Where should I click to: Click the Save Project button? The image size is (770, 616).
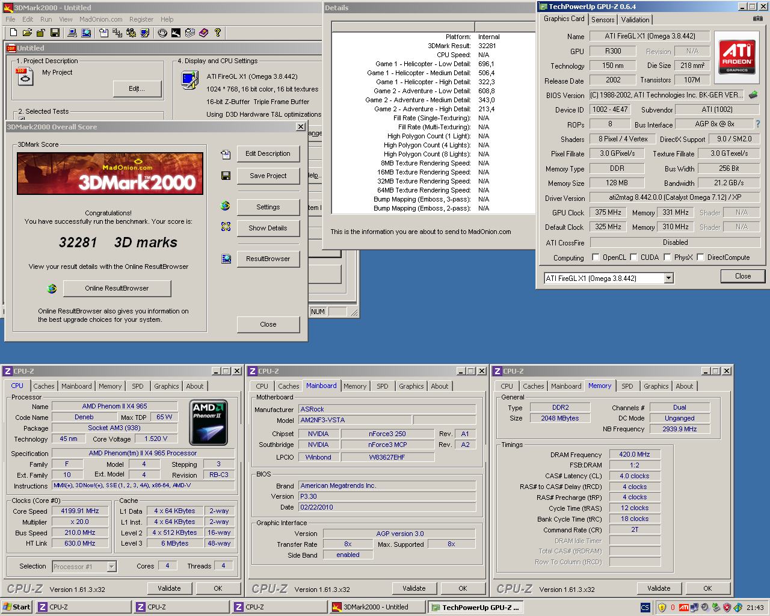click(x=268, y=176)
